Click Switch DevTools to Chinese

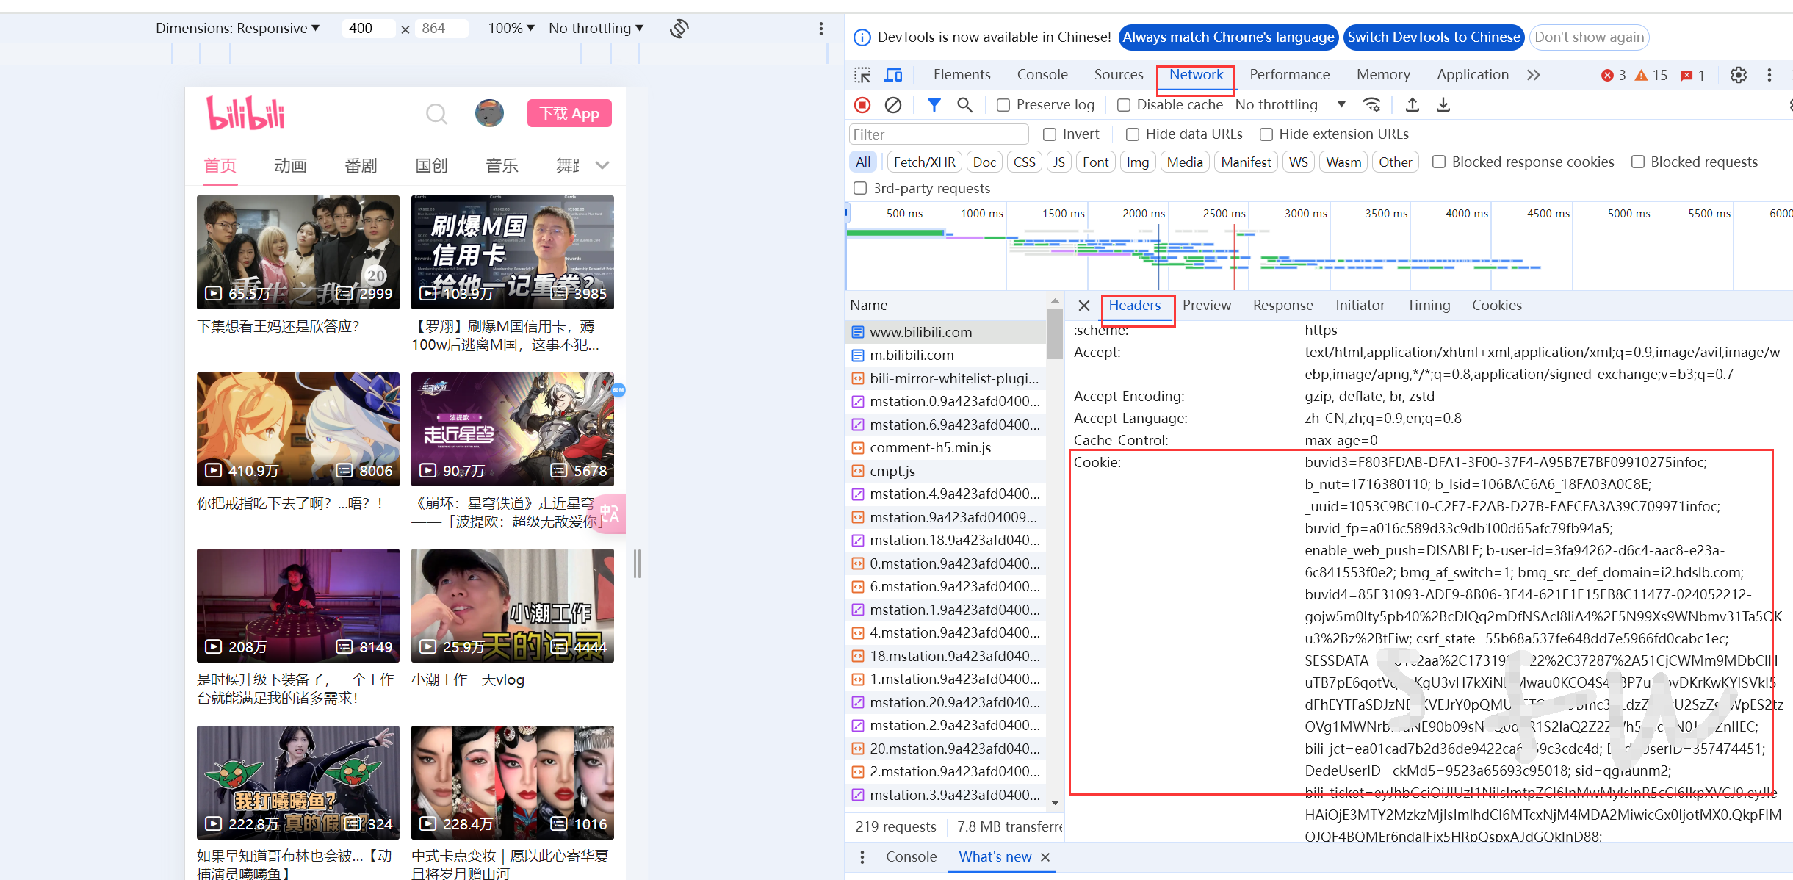[1434, 37]
